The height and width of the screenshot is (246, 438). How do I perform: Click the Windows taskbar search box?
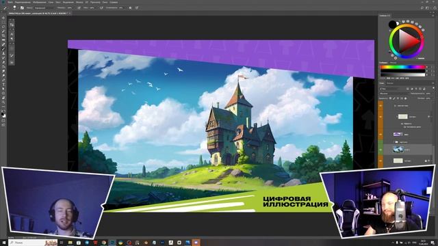pyautogui.click(x=33, y=243)
